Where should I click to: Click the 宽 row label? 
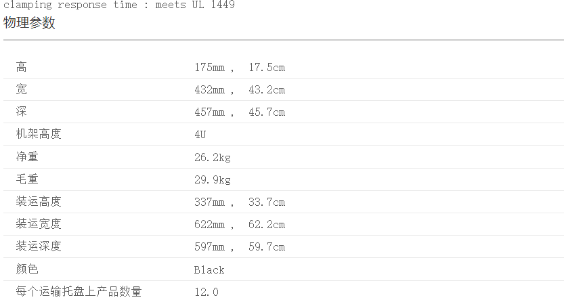coord(22,89)
